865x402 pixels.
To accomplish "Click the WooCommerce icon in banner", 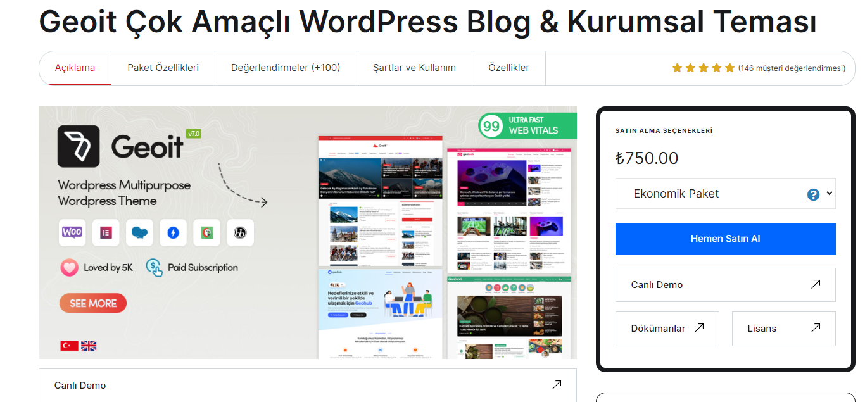I will pyautogui.click(x=72, y=232).
